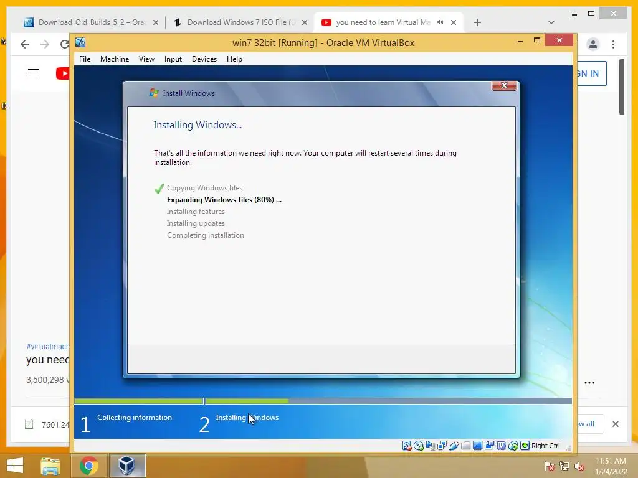This screenshot has height=478, width=638.
Task: Click 'Expanding Windows files (80%)' text
Action: (x=224, y=200)
